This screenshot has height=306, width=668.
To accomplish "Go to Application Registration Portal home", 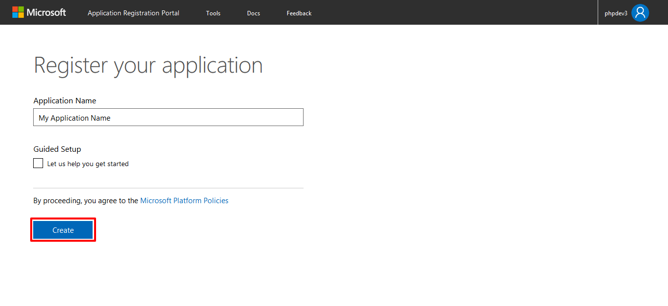I will coord(133,13).
